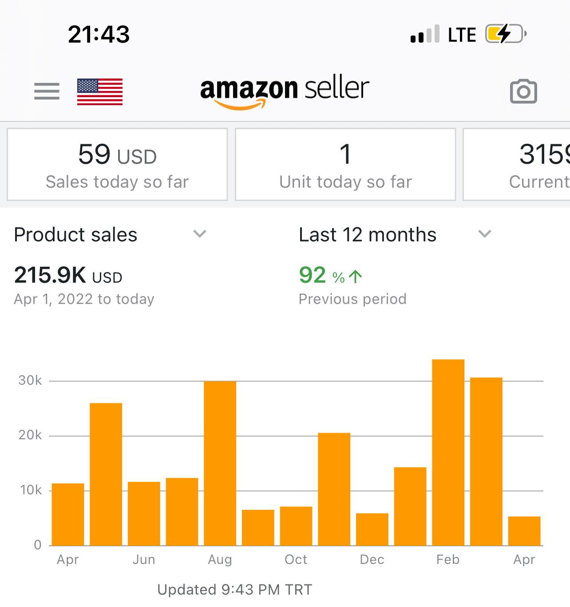The image size is (570, 607).
Task: Select the February sales bar
Action: (x=448, y=453)
